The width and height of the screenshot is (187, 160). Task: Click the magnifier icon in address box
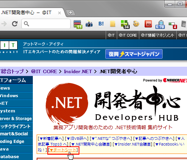coord(26,24)
